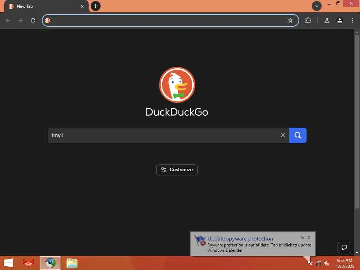Screen dimensions: 360x270
Task: Open the three-dot browser menu
Action: [352, 20]
